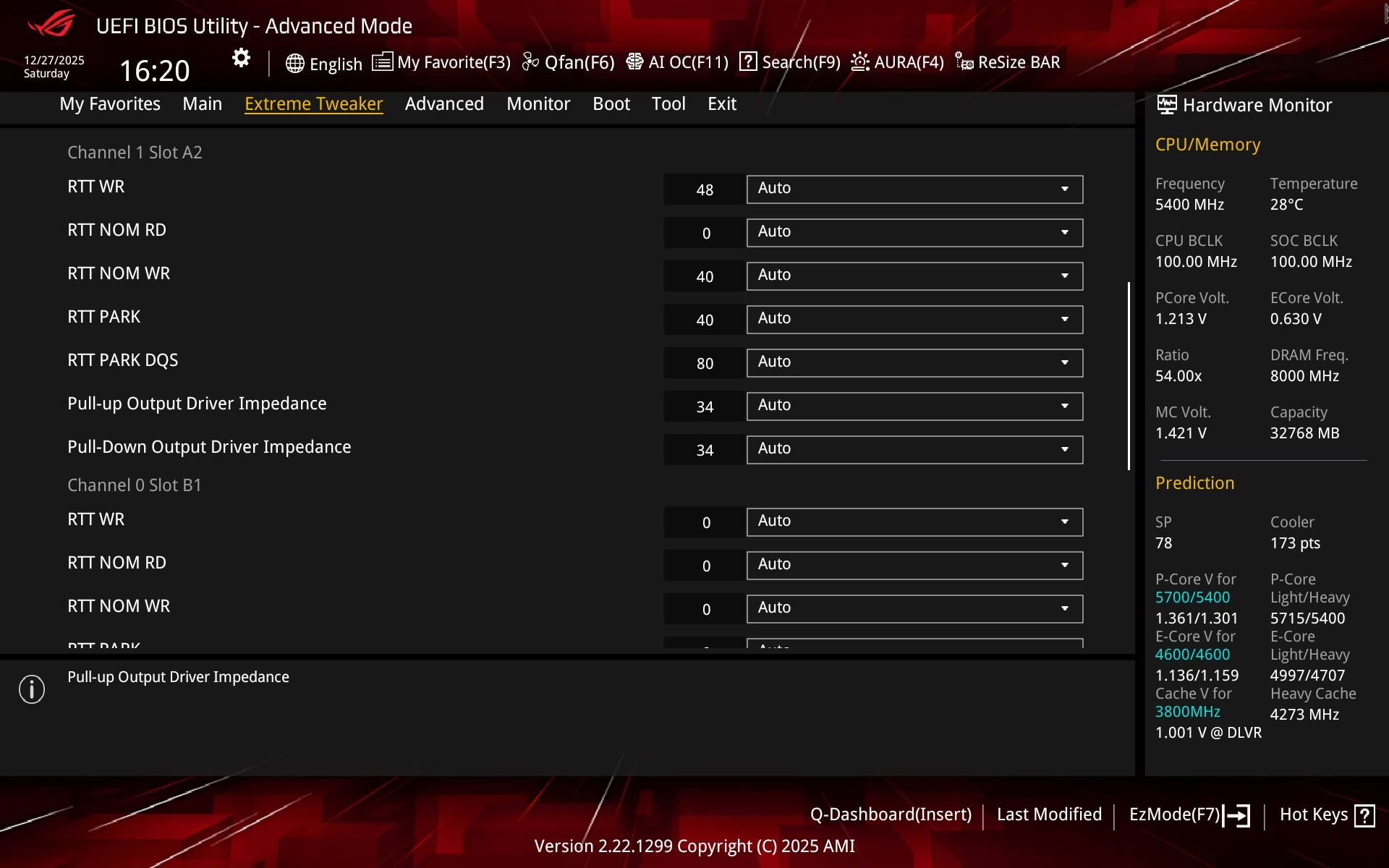
Task: Open My Favorite list icon
Action: pyautogui.click(x=382, y=62)
